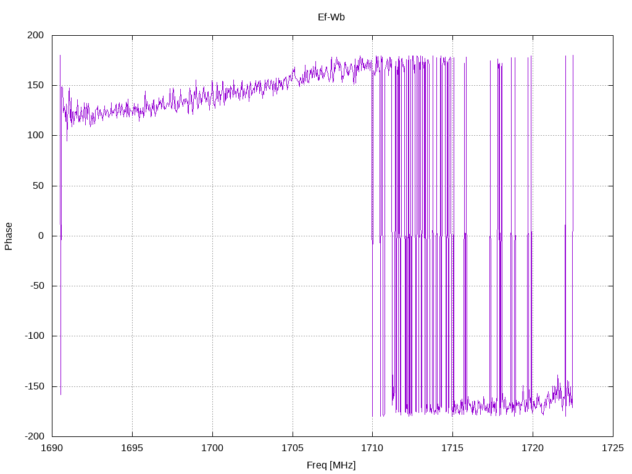Click the plot title 'Ef-Wb'
Viewport: 632px width, 474px height.
[x=331, y=17]
